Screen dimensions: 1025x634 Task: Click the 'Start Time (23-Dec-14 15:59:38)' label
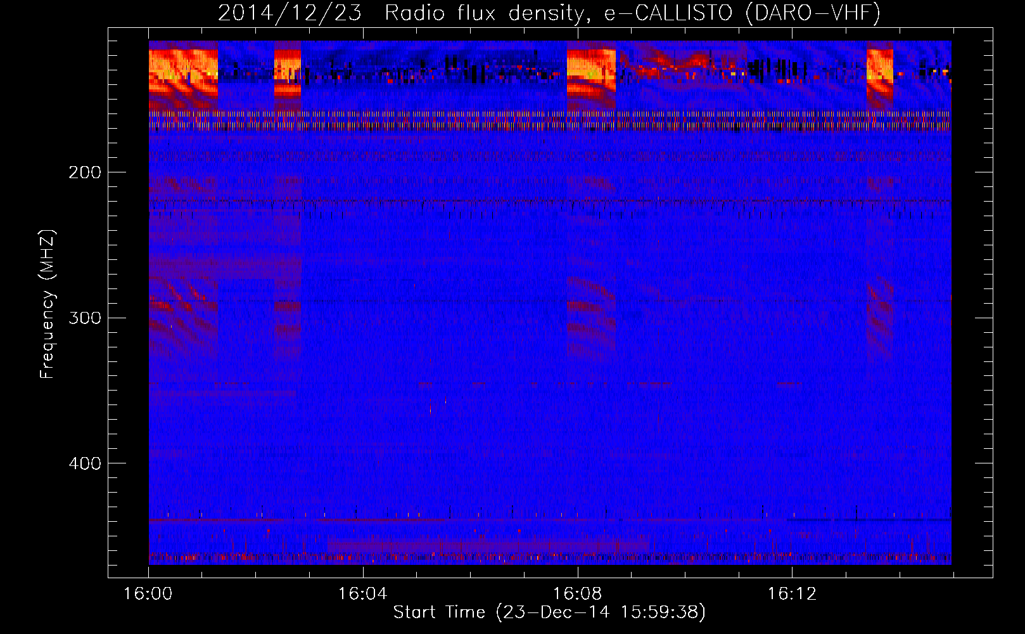(x=549, y=612)
